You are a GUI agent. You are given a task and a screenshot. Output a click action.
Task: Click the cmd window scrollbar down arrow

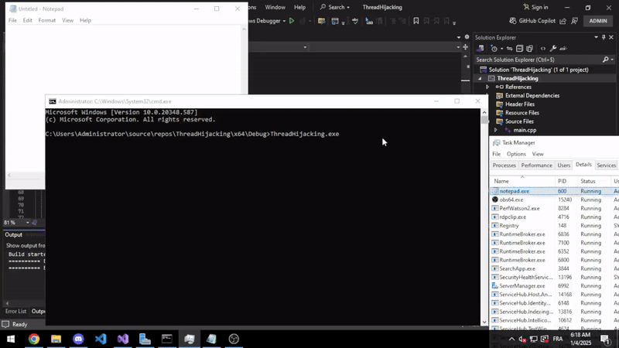pos(484,322)
